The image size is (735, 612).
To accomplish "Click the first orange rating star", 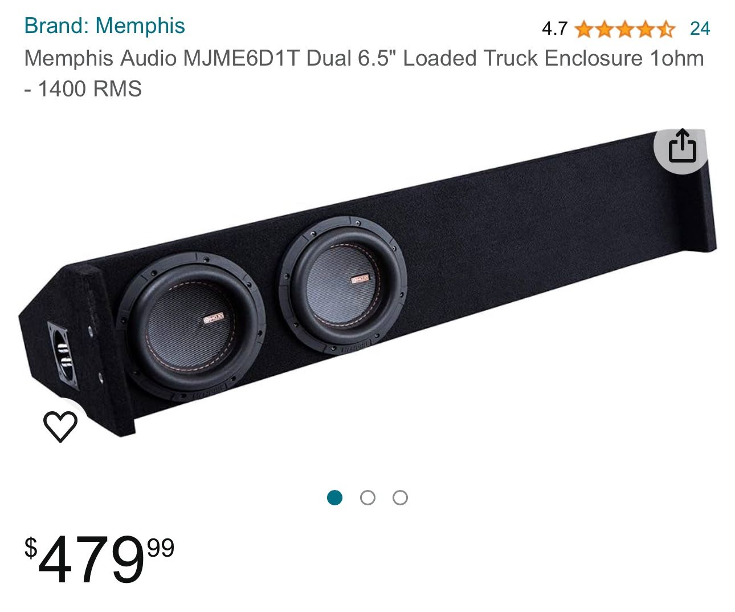I will coord(584,29).
